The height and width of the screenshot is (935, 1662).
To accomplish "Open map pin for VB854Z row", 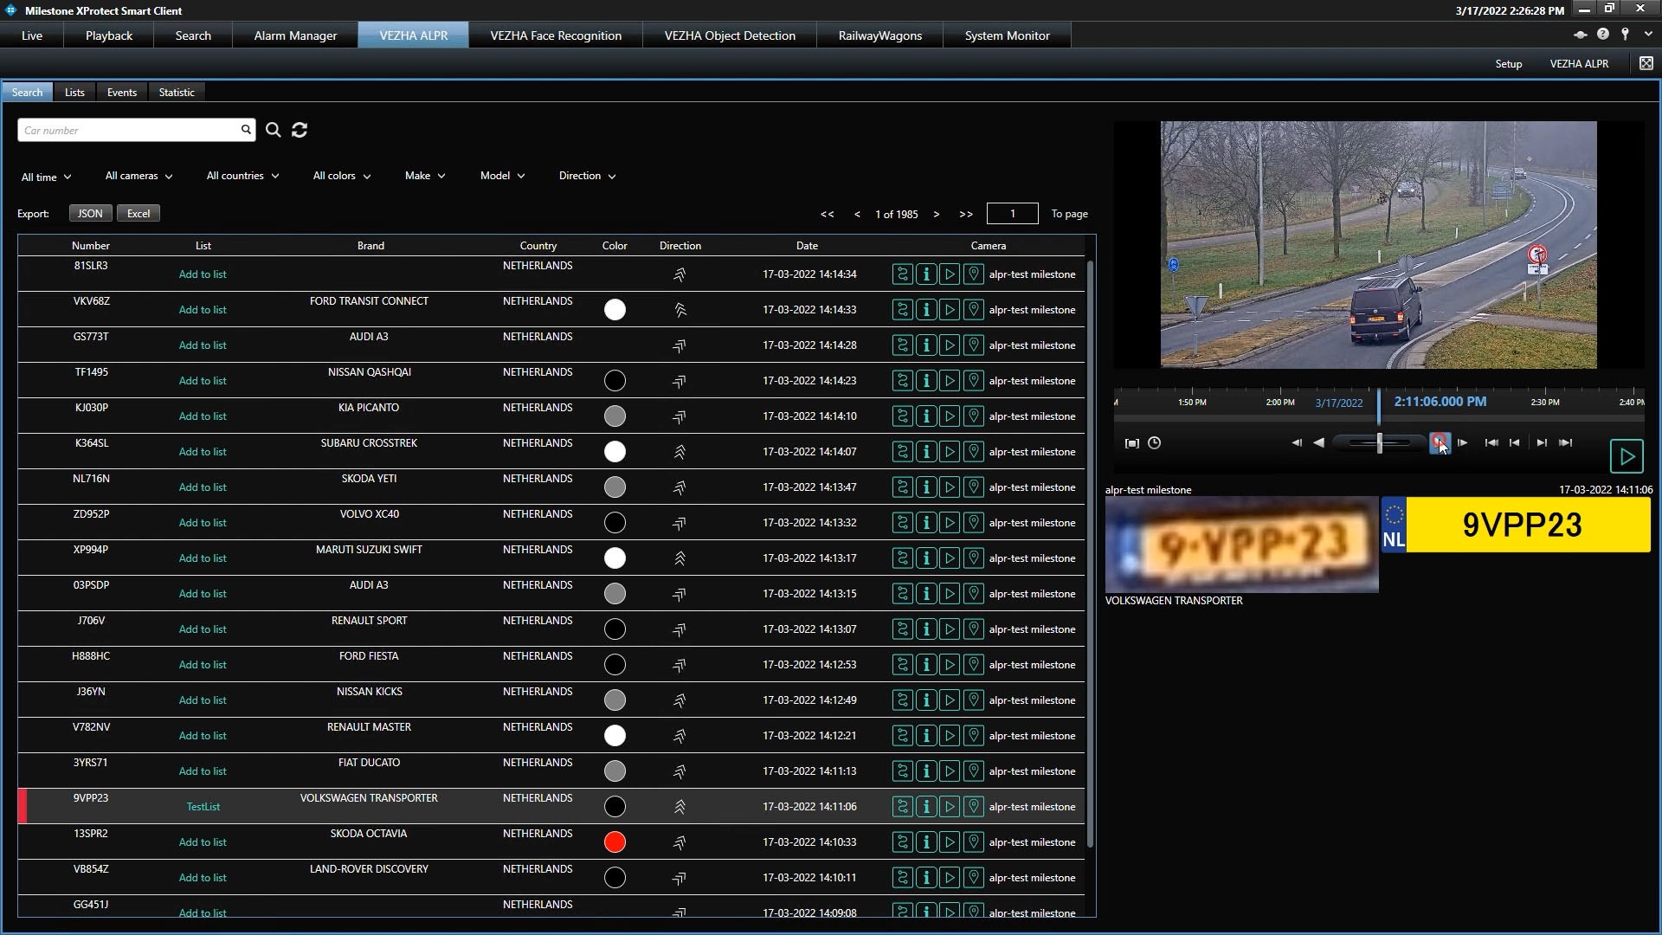I will pos(973,878).
